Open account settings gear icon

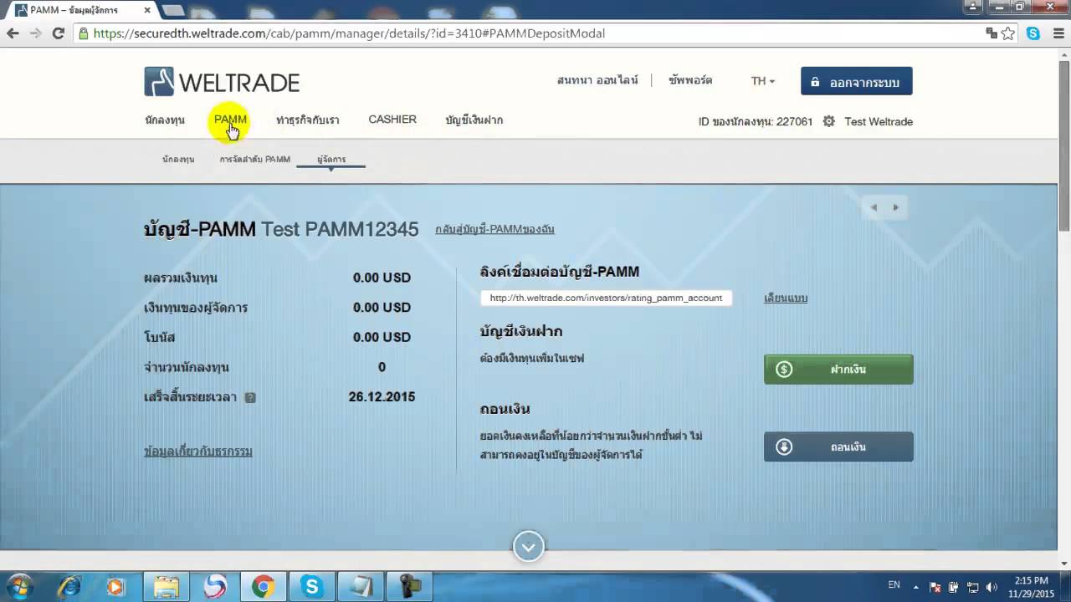tap(828, 121)
